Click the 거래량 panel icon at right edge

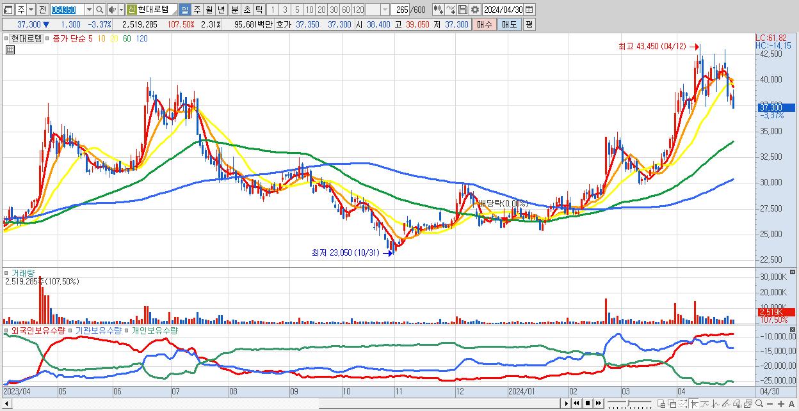pyautogui.click(x=794, y=272)
